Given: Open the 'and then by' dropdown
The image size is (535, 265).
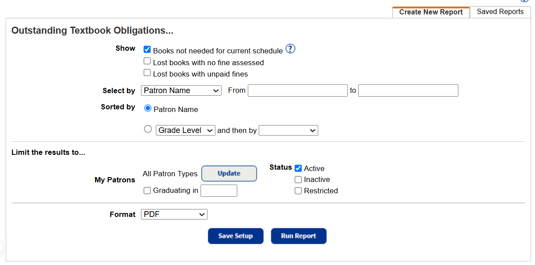Looking at the screenshot, I should tap(288, 130).
